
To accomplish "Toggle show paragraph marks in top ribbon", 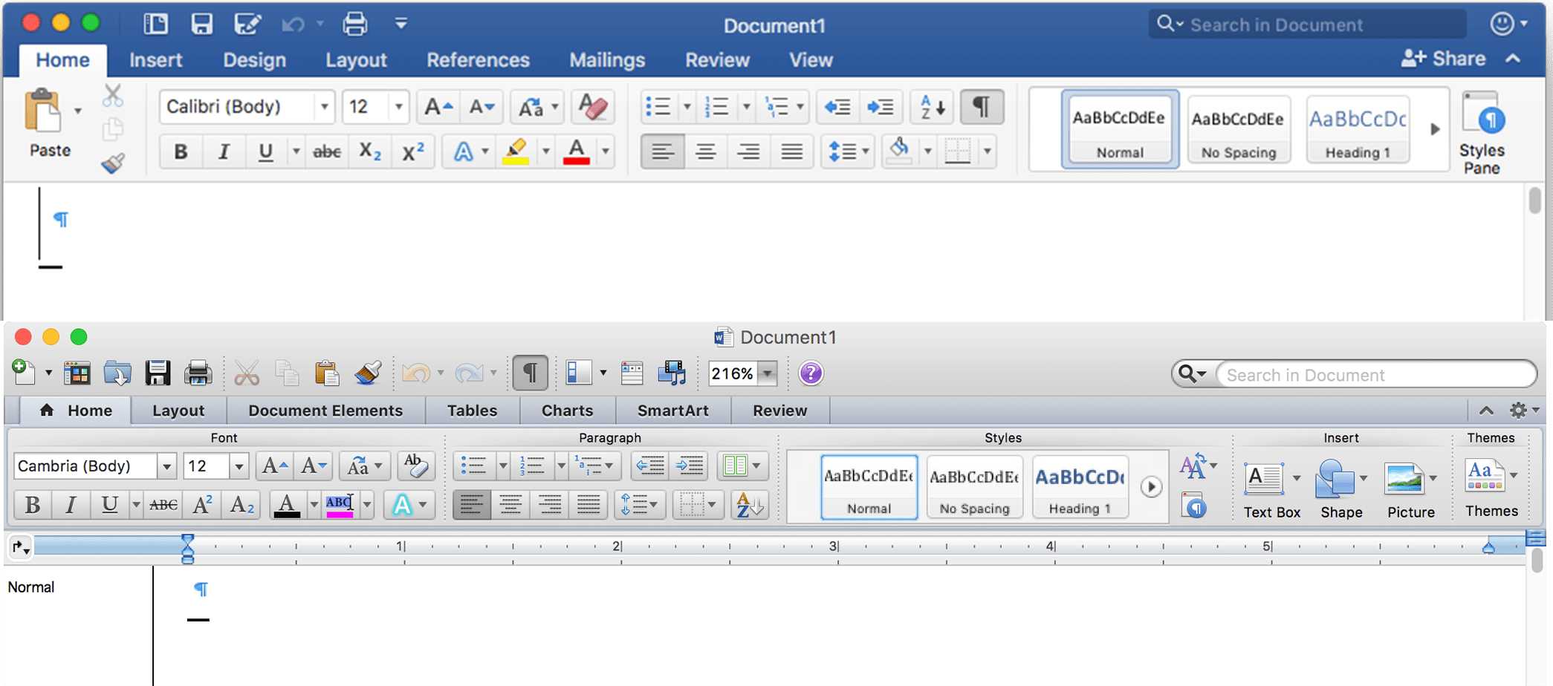I will point(982,107).
